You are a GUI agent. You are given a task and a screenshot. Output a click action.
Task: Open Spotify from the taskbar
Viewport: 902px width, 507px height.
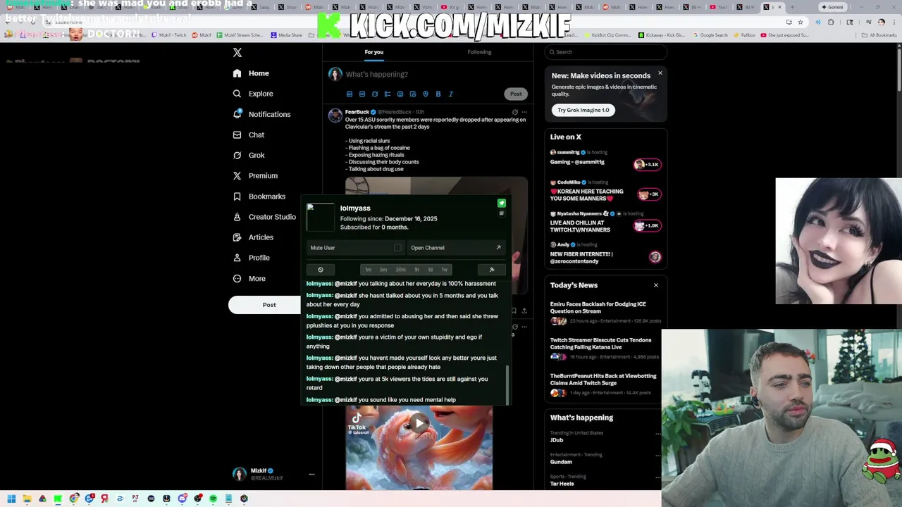pos(213,499)
